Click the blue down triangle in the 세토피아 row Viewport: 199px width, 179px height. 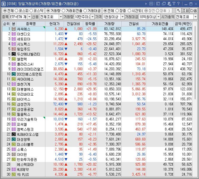pos(66,39)
